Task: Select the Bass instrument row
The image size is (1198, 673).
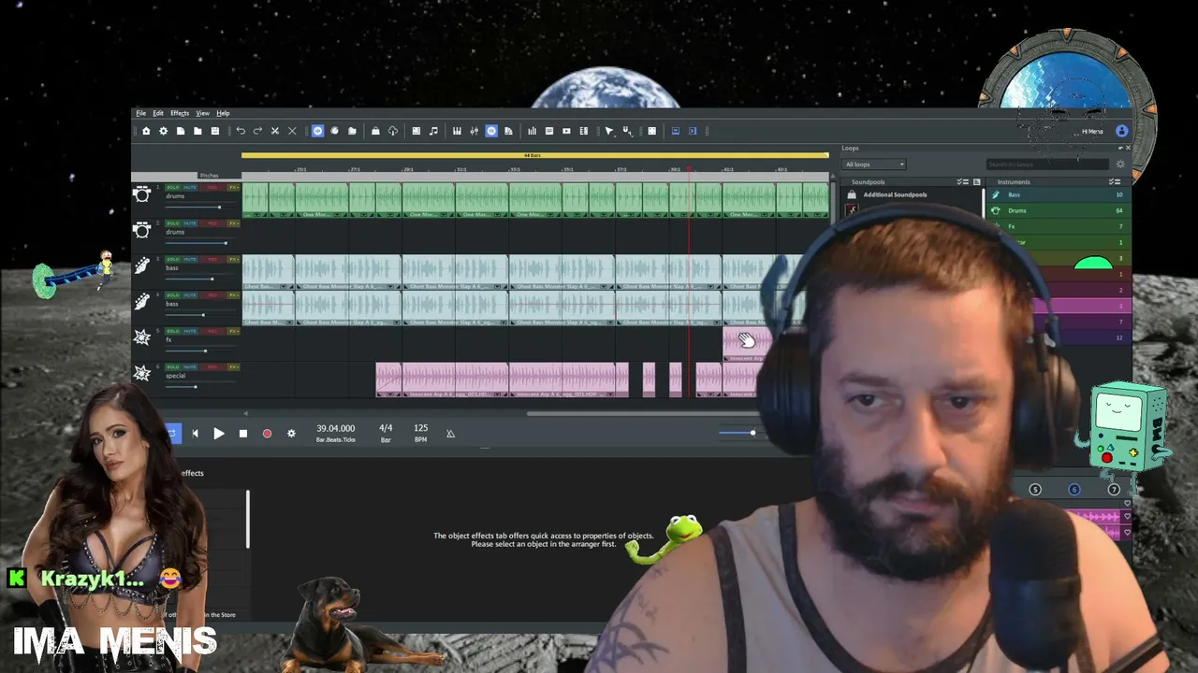Action: coord(1058,194)
